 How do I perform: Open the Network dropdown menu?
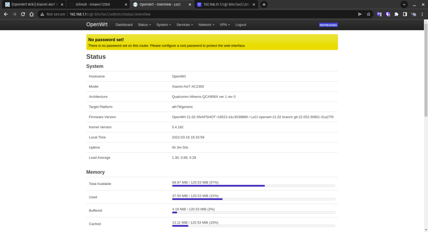pyautogui.click(x=206, y=25)
